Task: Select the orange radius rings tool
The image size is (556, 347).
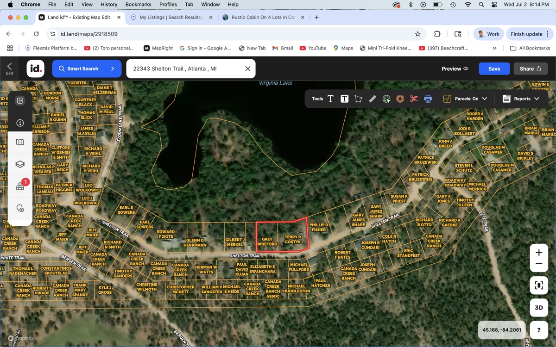Action: 400,99
